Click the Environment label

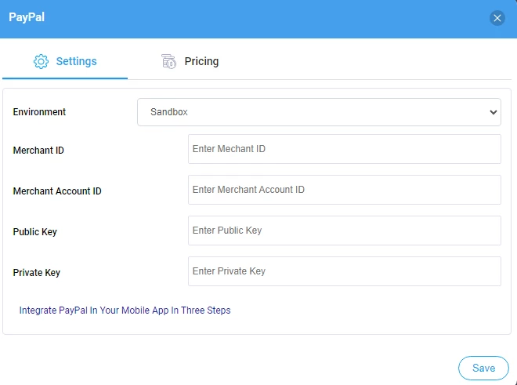[x=39, y=112]
